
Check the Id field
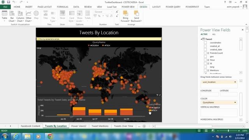205,63
